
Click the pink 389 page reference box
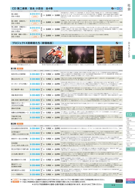coord(130,180)
